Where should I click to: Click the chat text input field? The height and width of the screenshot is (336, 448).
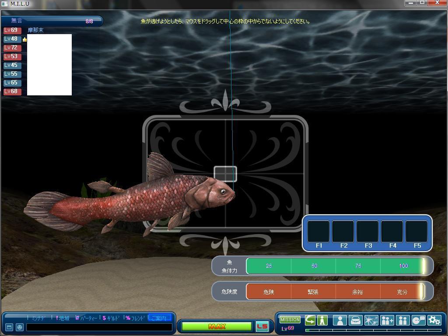coord(99,327)
